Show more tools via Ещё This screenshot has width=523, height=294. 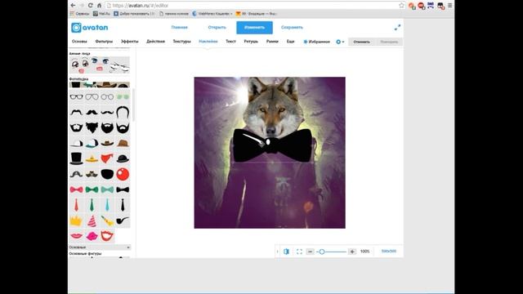[x=291, y=42]
